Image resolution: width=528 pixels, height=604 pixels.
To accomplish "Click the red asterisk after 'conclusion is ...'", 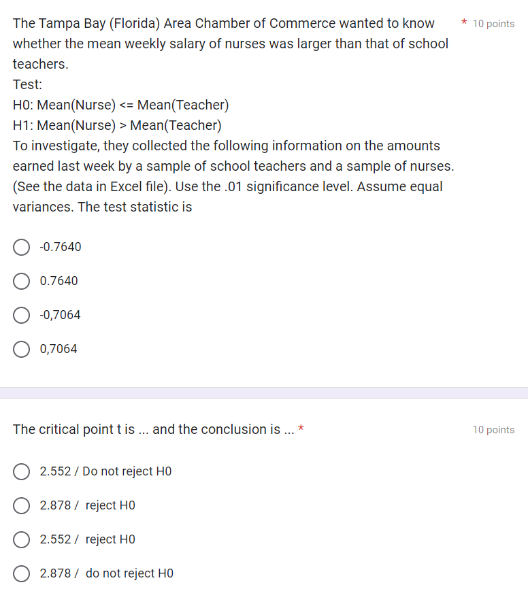I will [301, 428].
